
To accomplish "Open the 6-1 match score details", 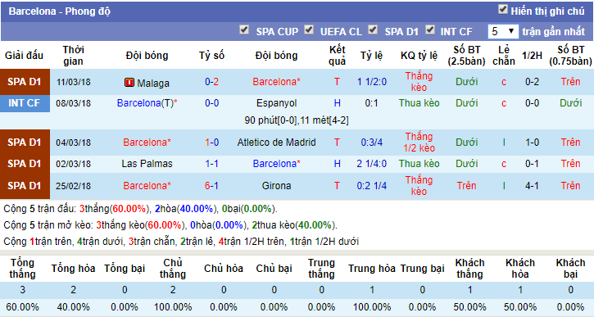I will coord(211,186).
